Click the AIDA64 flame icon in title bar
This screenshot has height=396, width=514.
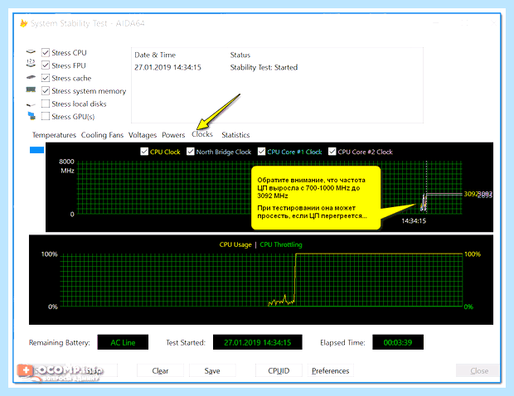(23, 23)
